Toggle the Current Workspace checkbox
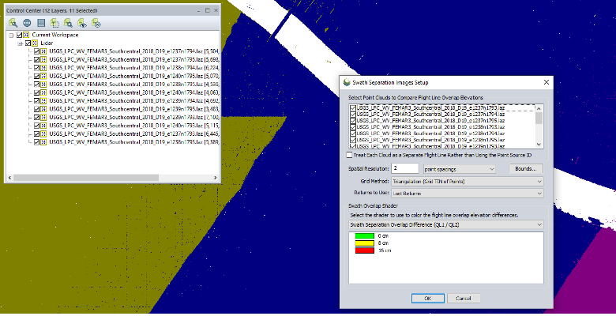Image resolution: width=616 pixels, height=316 pixels. (20, 36)
